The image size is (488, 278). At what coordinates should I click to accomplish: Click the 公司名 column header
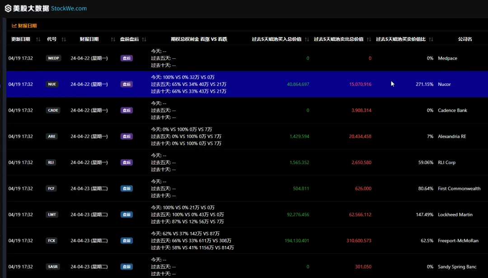pyautogui.click(x=465, y=39)
